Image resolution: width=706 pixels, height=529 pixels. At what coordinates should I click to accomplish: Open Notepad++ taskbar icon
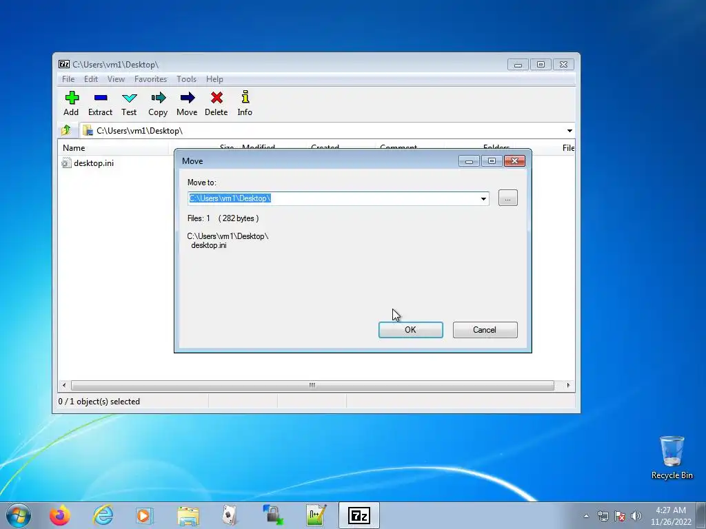[316, 515]
